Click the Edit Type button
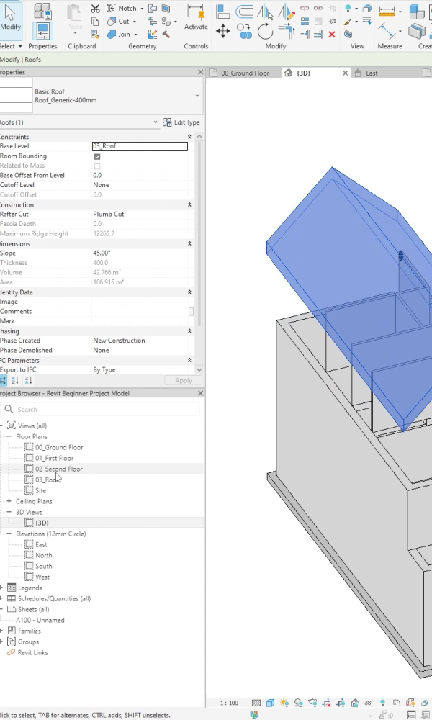 click(x=181, y=122)
